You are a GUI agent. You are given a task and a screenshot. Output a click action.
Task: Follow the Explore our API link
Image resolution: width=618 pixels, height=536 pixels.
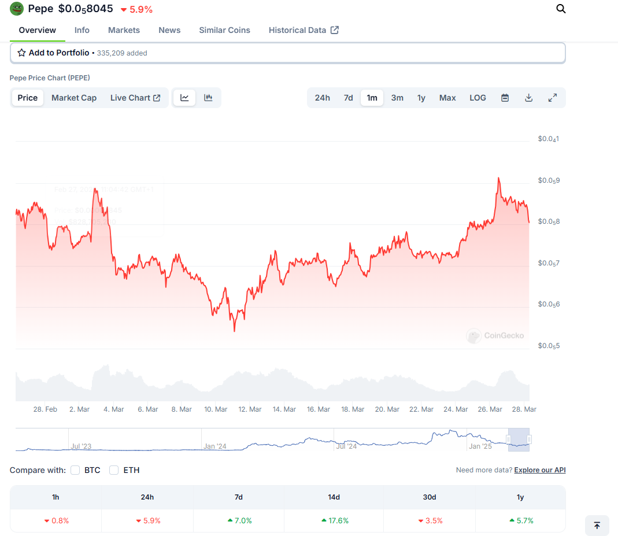[540, 470]
